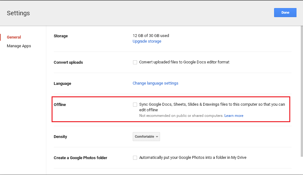Click the Done button
Image resolution: width=303 pixels, height=175 pixels.
coord(285,13)
